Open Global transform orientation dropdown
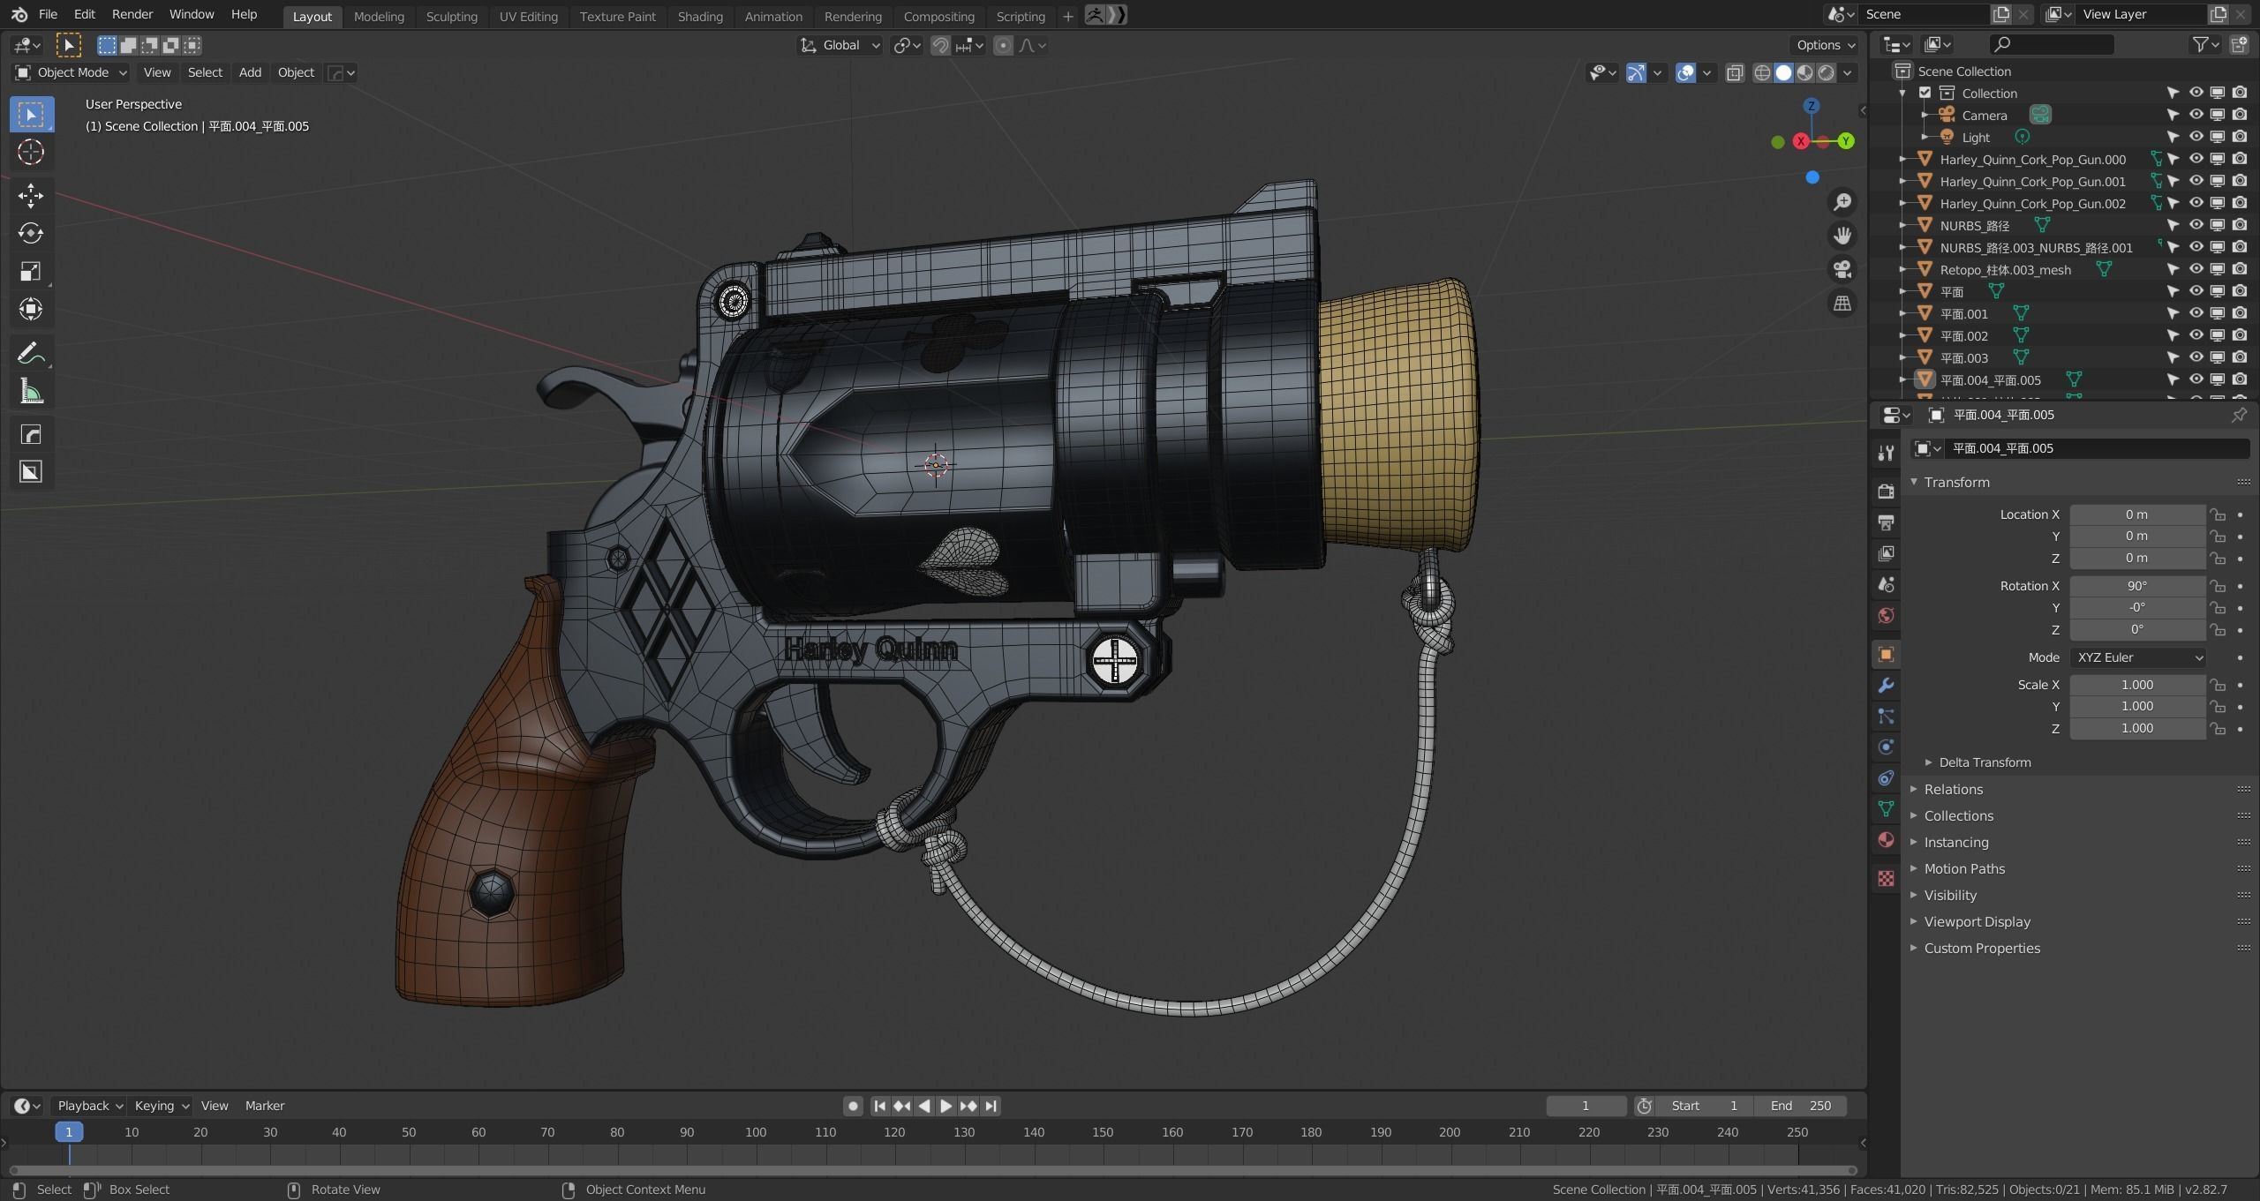 pyautogui.click(x=840, y=45)
